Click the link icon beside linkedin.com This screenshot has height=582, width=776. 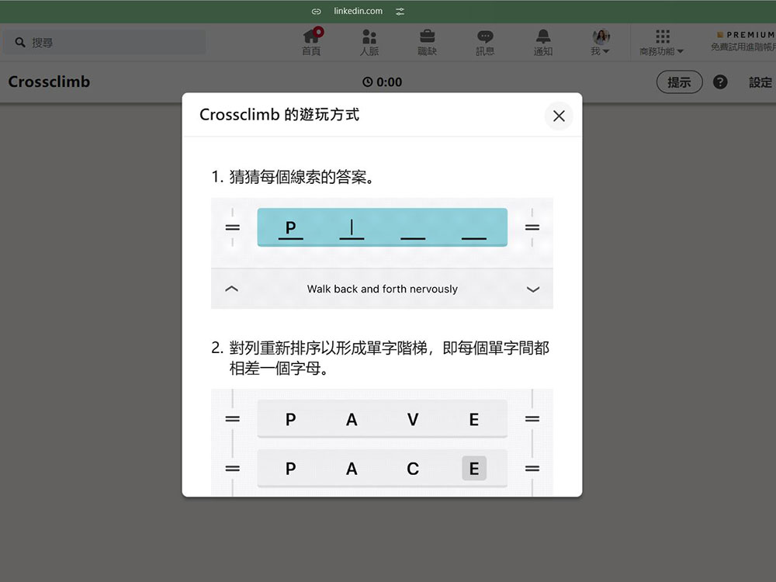317,12
